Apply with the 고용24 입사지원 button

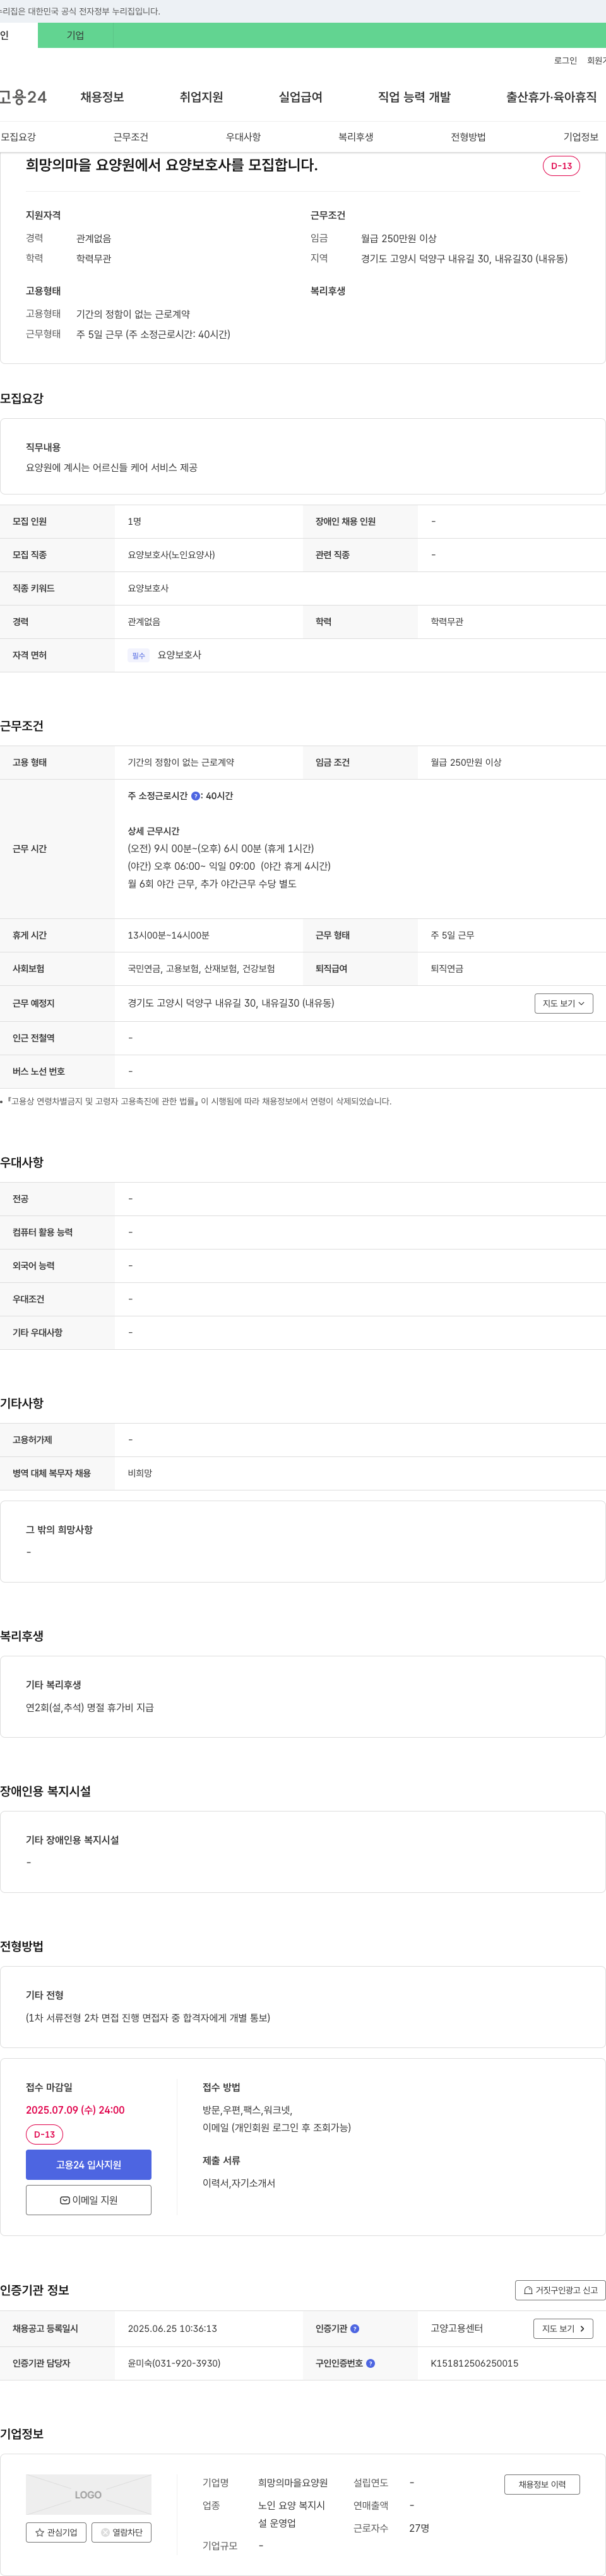point(88,2165)
